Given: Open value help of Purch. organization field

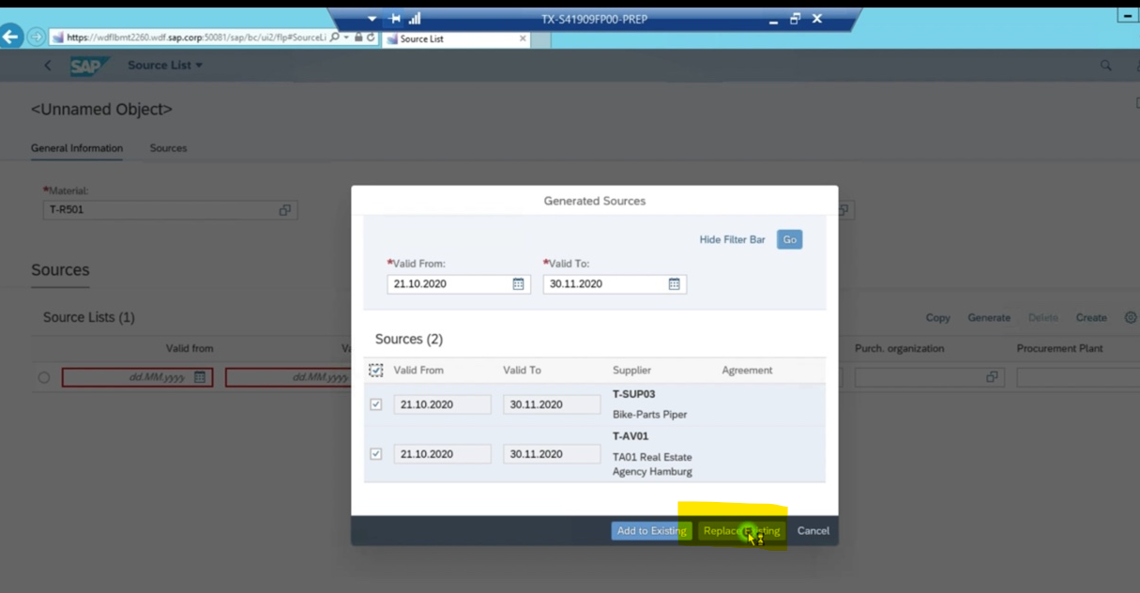Looking at the screenshot, I should tap(992, 377).
